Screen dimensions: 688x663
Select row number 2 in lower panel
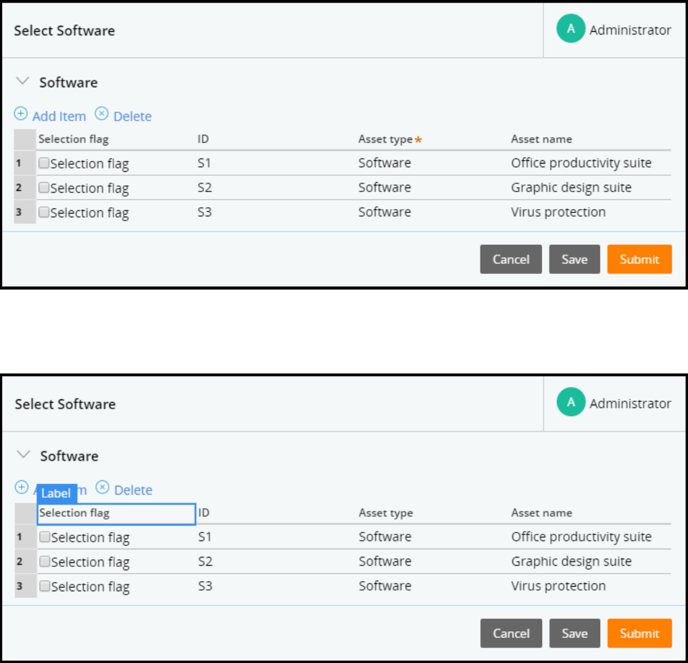[x=20, y=562]
